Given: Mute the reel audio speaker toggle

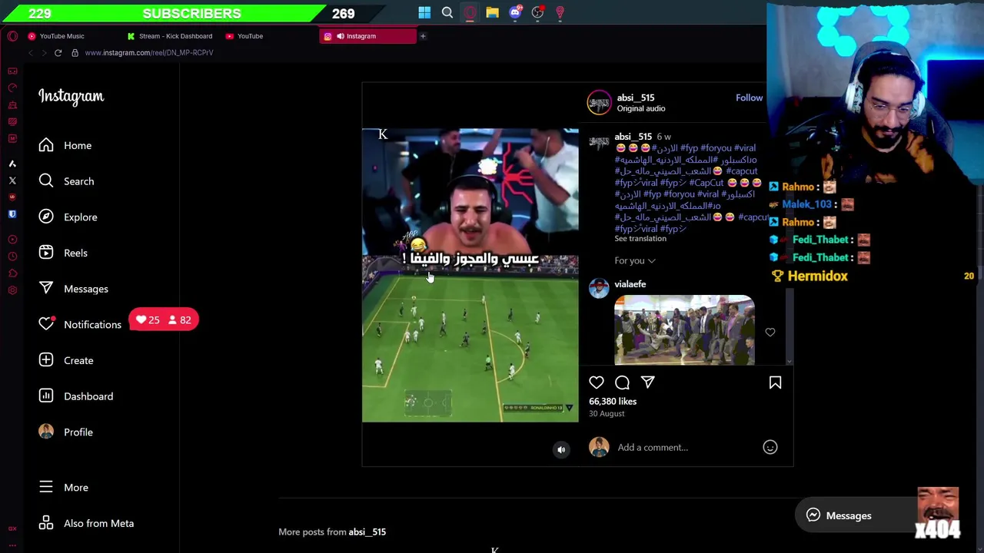Looking at the screenshot, I should pos(561,450).
